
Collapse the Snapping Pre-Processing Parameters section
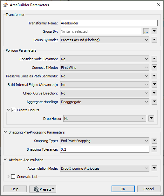point(5,132)
